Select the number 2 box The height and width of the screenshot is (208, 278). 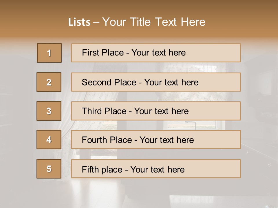click(x=49, y=82)
